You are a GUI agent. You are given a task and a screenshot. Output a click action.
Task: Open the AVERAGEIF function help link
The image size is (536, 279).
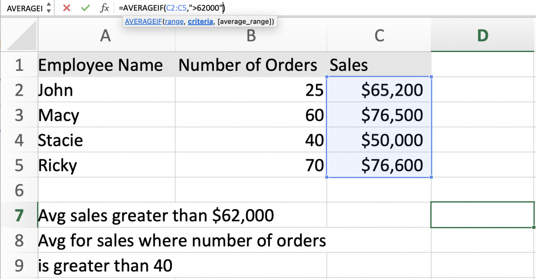pos(143,22)
